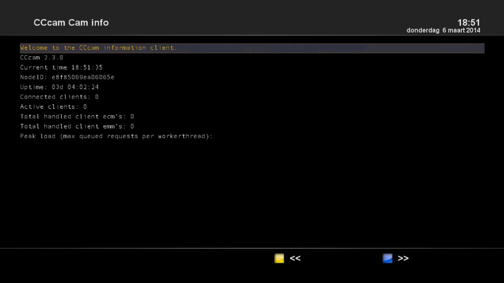This screenshot has height=283, width=504.
Task: Click the >> next page label
Action: 403,258
